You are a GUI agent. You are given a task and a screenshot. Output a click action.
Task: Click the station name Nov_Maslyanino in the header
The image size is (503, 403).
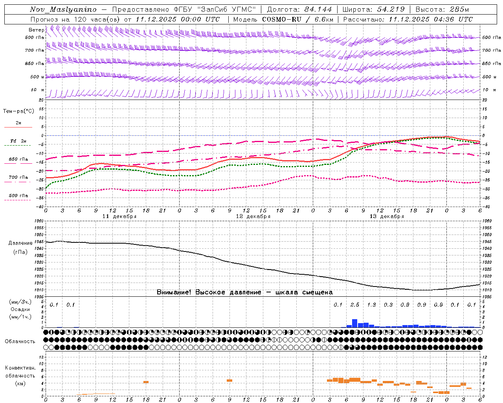tap(63, 9)
